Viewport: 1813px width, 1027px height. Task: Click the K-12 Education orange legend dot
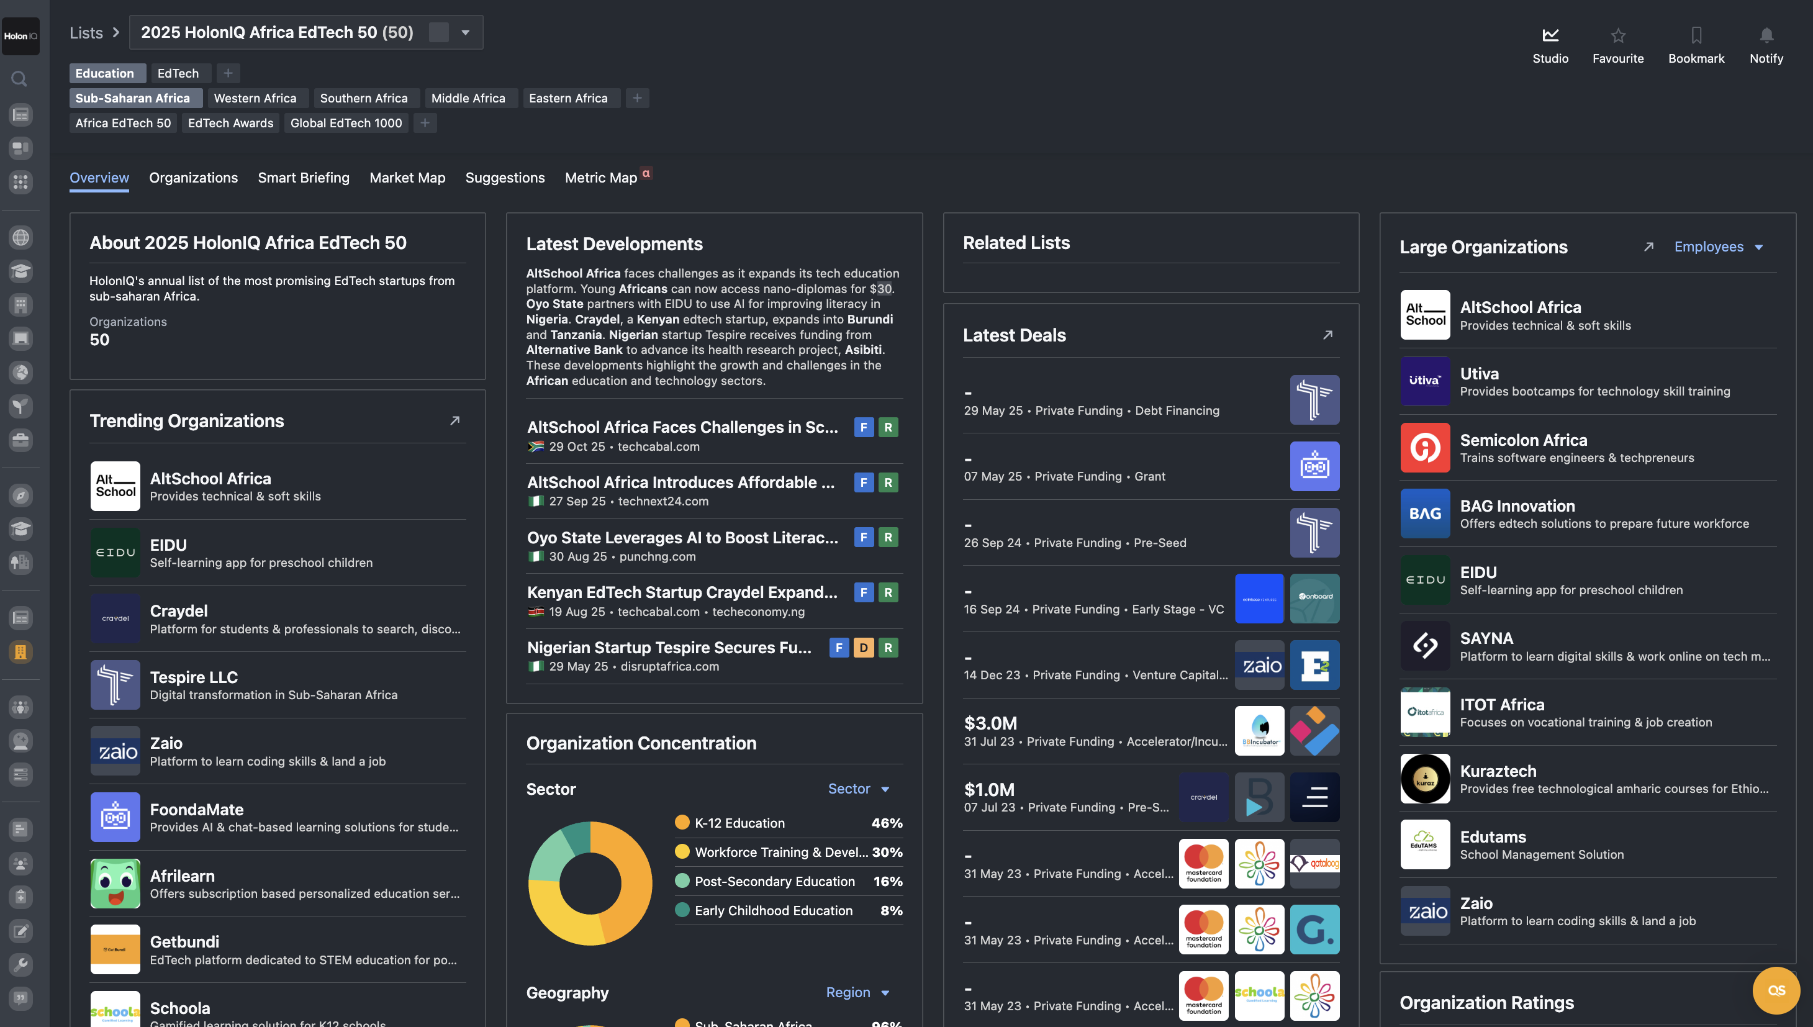(x=681, y=823)
